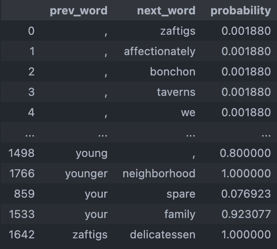
Task: Select row index 1498
Action: 21,153
